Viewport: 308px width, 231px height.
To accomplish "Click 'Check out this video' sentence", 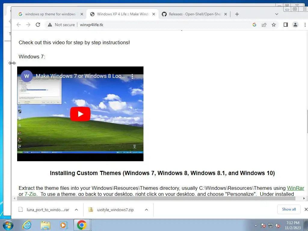I will pyautogui.click(x=74, y=42).
